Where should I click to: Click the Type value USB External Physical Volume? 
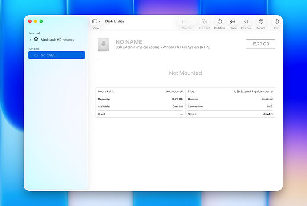253,91
